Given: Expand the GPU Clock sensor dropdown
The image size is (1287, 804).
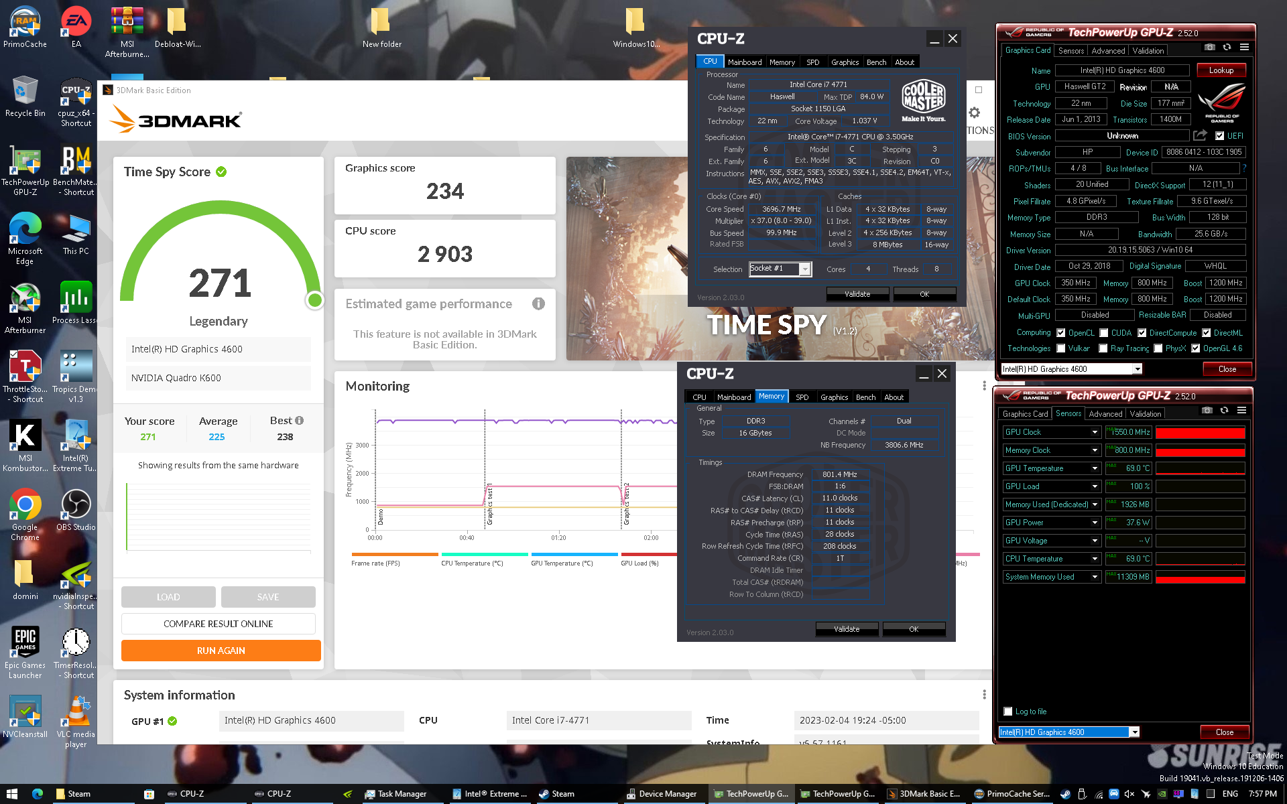Looking at the screenshot, I should tap(1095, 432).
